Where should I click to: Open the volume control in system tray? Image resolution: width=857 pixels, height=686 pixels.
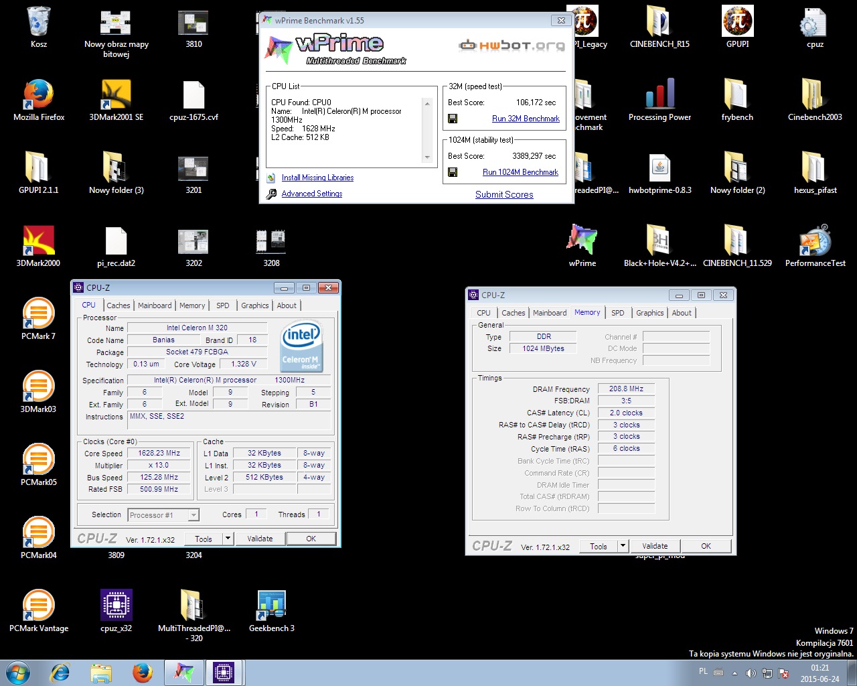tap(751, 673)
